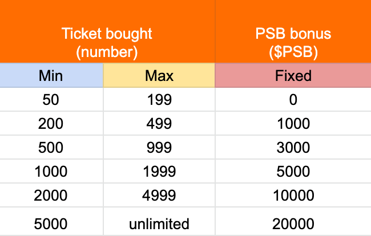Click the bonus cell showing 1000 in Fixed column
This screenshot has height=236, width=371.
(x=293, y=123)
